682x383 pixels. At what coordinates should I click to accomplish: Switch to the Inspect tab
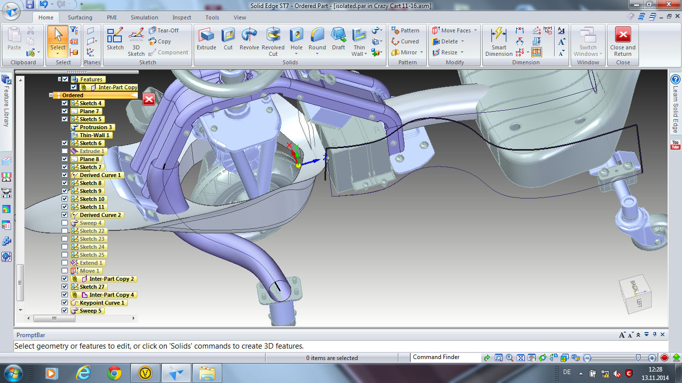[x=182, y=17]
